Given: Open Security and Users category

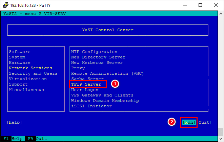Looking at the screenshot, I should click(x=33, y=73).
